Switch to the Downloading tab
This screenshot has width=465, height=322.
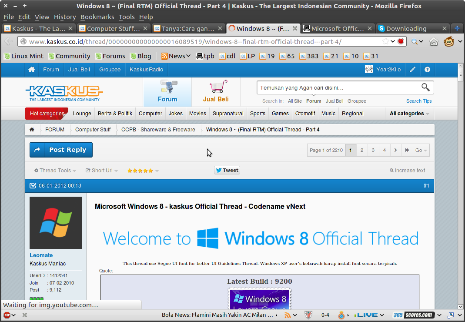pyautogui.click(x=412, y=28)
